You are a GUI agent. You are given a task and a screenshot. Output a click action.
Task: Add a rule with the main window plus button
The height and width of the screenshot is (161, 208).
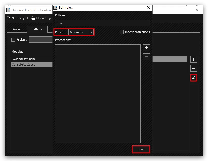194,59
